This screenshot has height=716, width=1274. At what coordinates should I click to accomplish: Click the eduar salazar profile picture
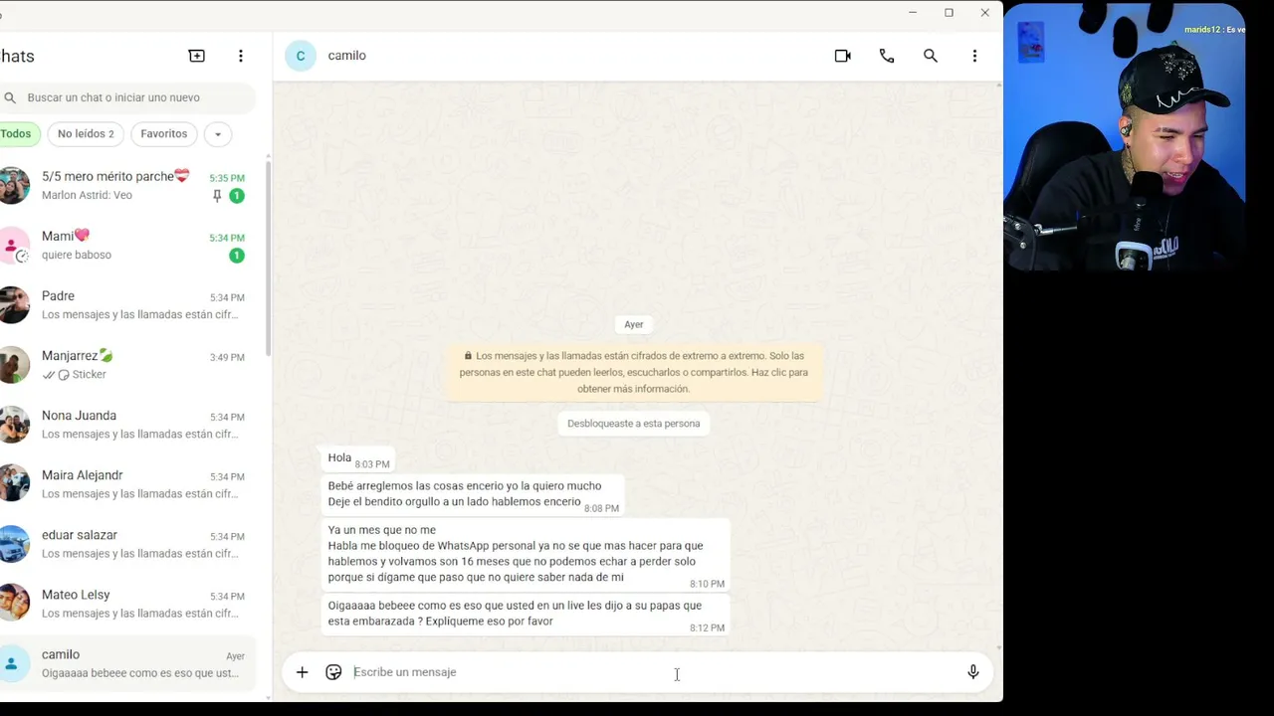click(13, 544)
